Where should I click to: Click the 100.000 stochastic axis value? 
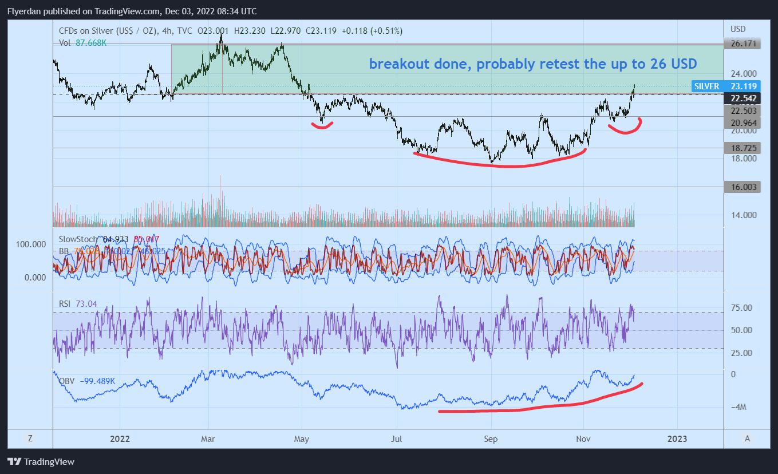(x=32, y=244)
